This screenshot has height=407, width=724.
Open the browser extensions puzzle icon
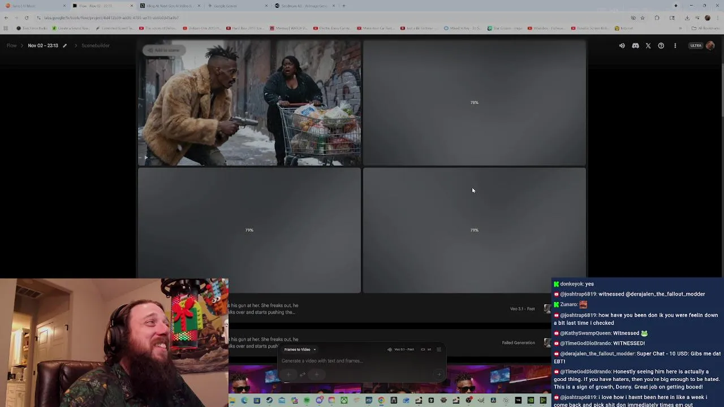(657, 18)
